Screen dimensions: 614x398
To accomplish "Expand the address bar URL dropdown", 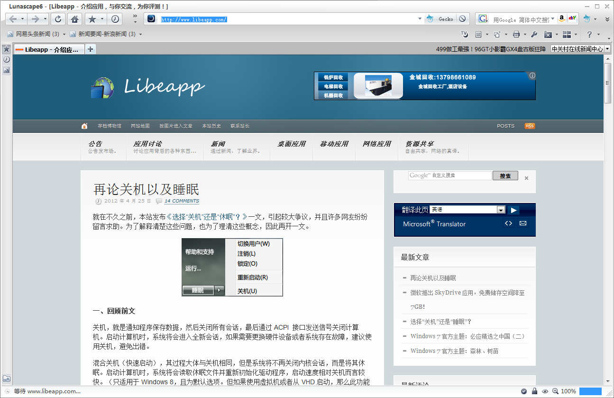I will click(420, 19).
